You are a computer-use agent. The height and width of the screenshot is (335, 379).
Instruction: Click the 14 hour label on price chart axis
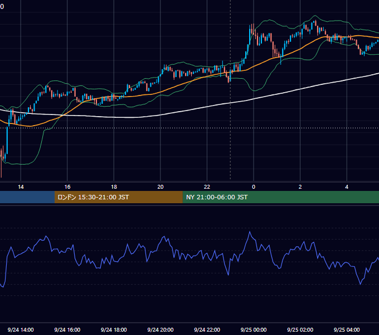tap(21, 187)
